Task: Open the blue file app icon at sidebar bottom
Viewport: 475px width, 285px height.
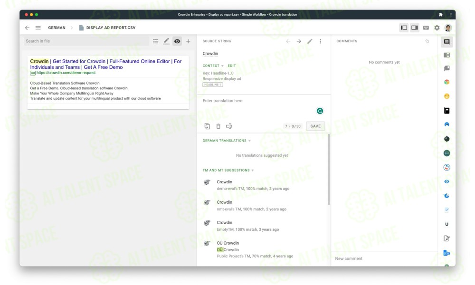Action: (x=447, y=253)
